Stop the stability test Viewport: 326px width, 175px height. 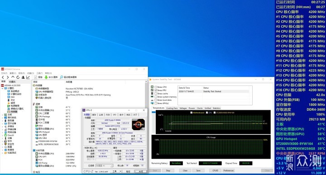168,170
